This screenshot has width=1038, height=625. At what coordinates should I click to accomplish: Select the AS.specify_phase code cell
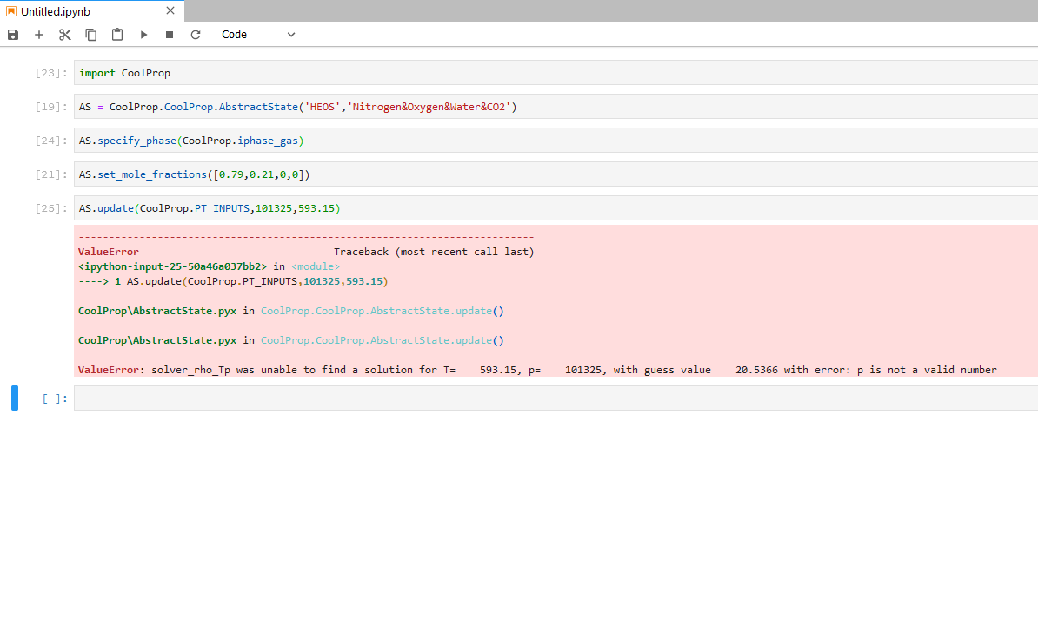click(x=261, y=140)
